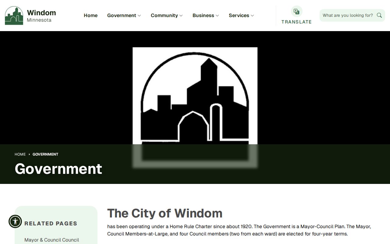
Task: Expand the Services menu chevron
Action: point(252,16)
